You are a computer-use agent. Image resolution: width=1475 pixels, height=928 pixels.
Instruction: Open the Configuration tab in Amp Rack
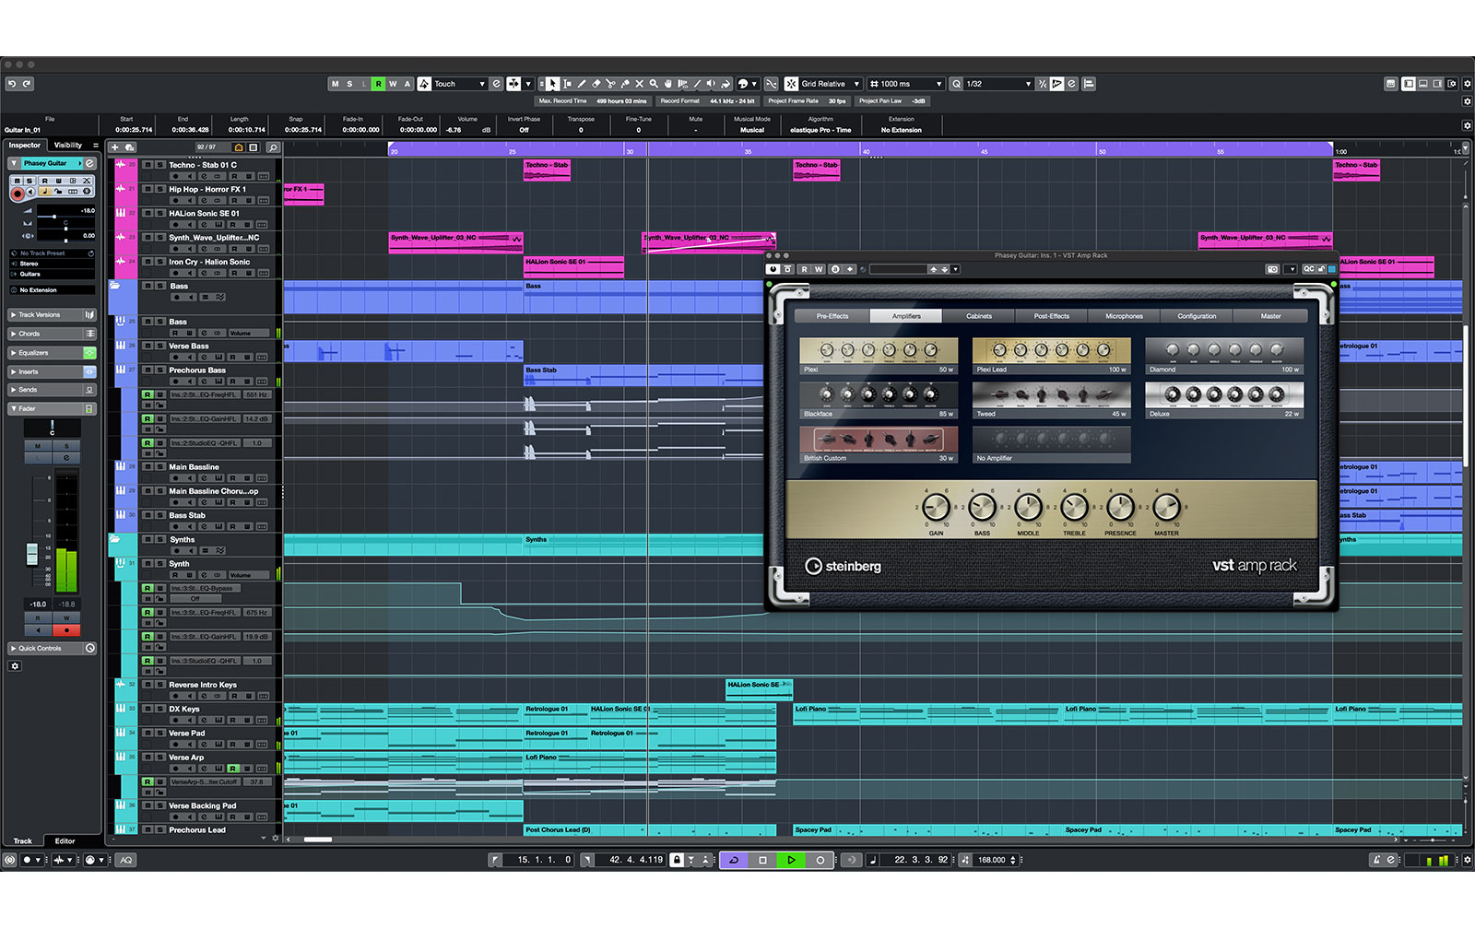(x=1197, y=316)
